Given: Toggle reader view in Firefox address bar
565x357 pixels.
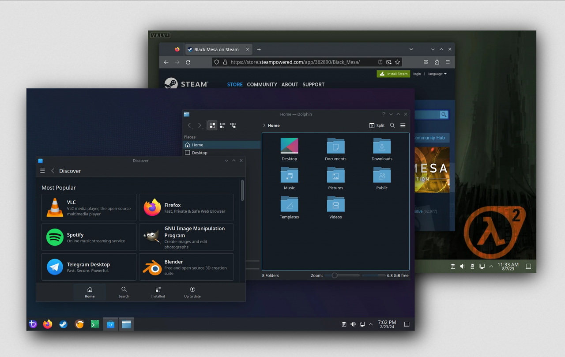Looking at the screenshot, I should pos(380,62).
